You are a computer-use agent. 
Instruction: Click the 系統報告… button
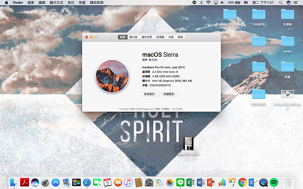pyautogui.click(x=151, y=94)
